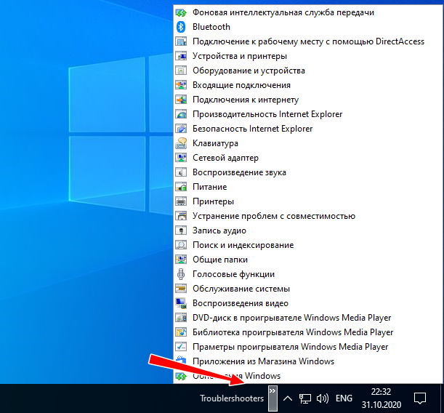The width and height of the screenshot is (444, 413).
Task: Launch Воспроизведение звука troubleshooter entry
Action: coord(239,172)
